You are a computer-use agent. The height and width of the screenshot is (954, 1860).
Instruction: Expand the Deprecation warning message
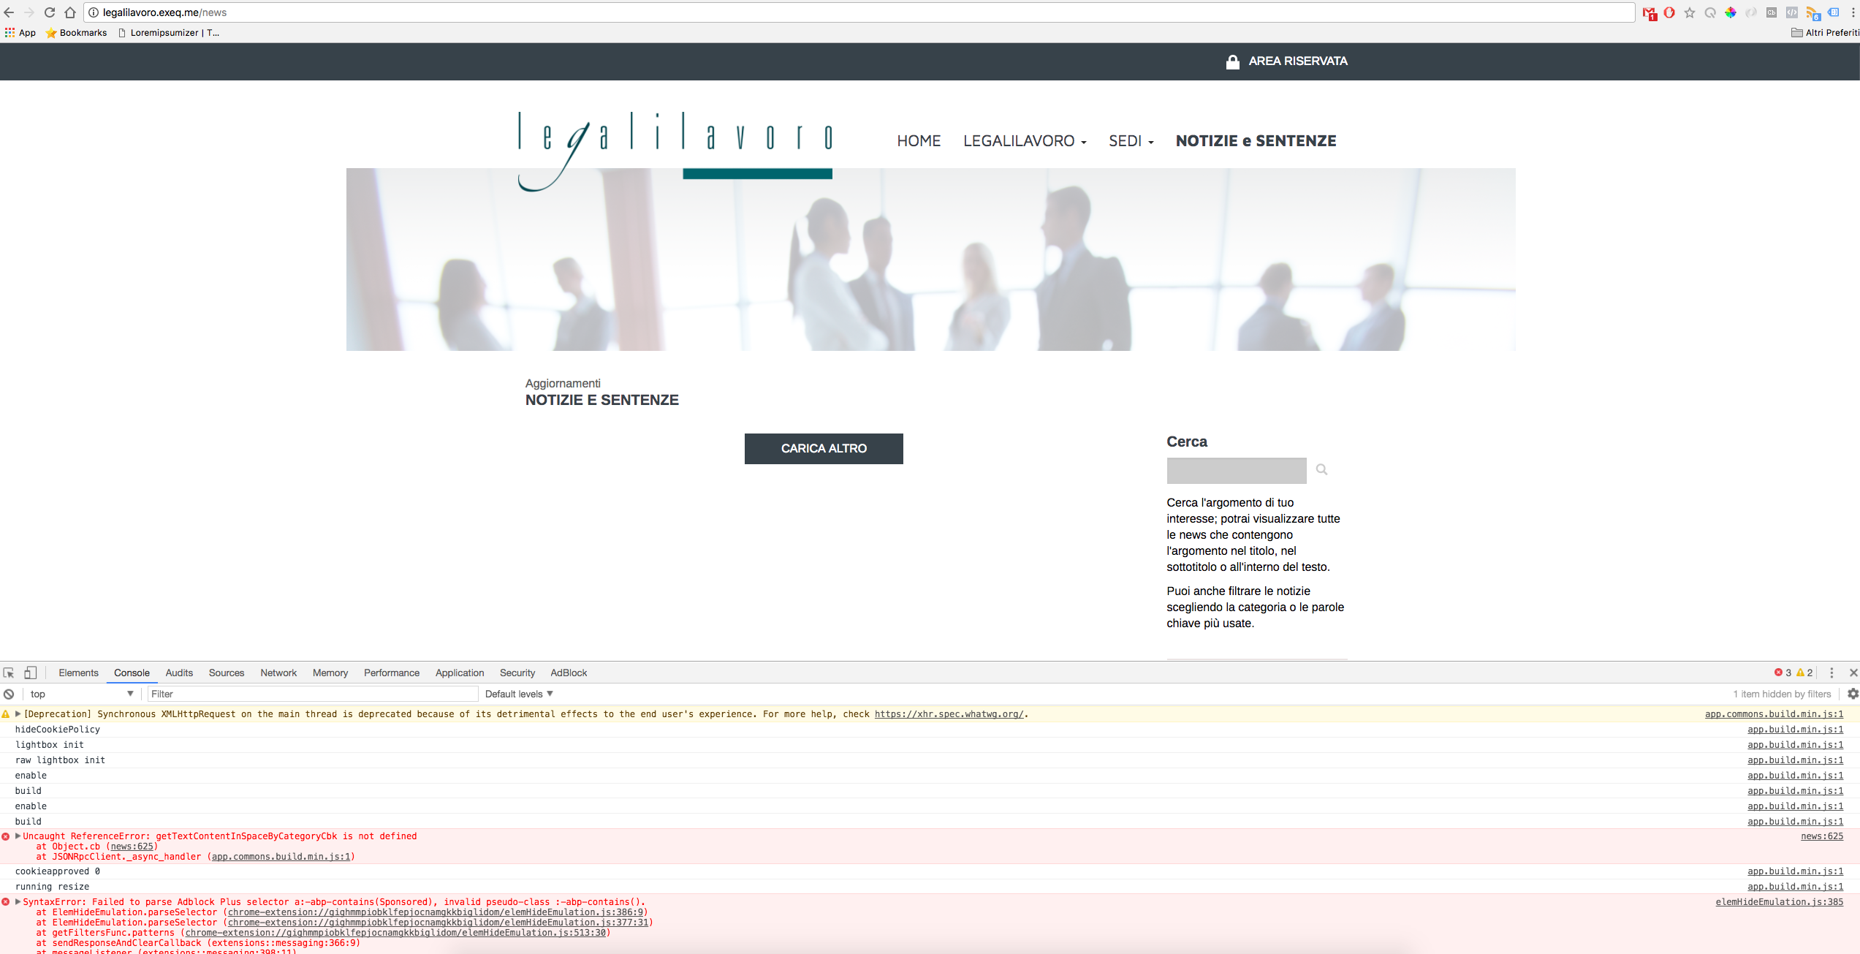point(18,713)
